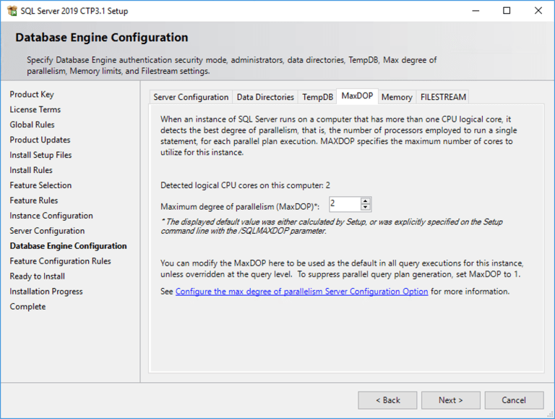Click Instance Configuration in the sidebar
This screenshot has width=555, height=419.
tap(51, 216)
